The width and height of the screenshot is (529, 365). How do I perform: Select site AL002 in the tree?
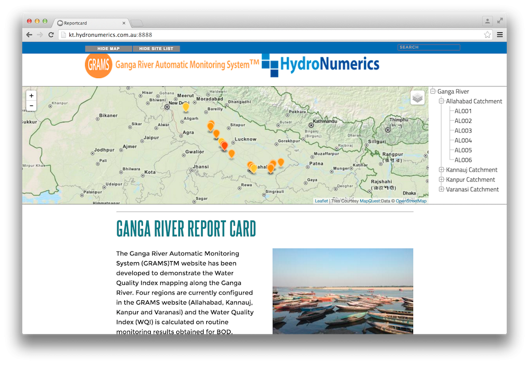(463, 121)
